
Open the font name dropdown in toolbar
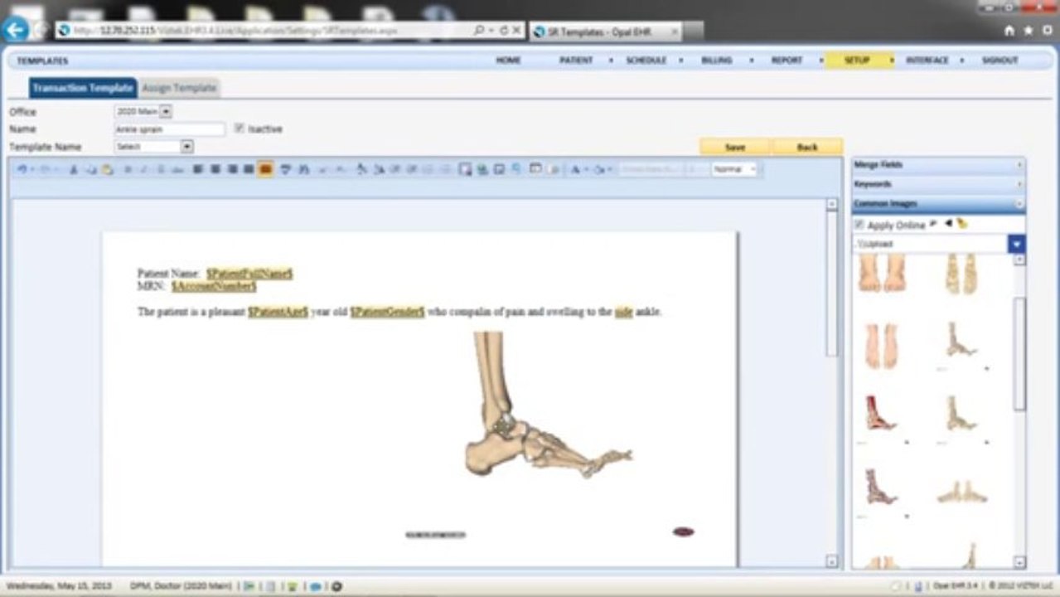[651, 169]
